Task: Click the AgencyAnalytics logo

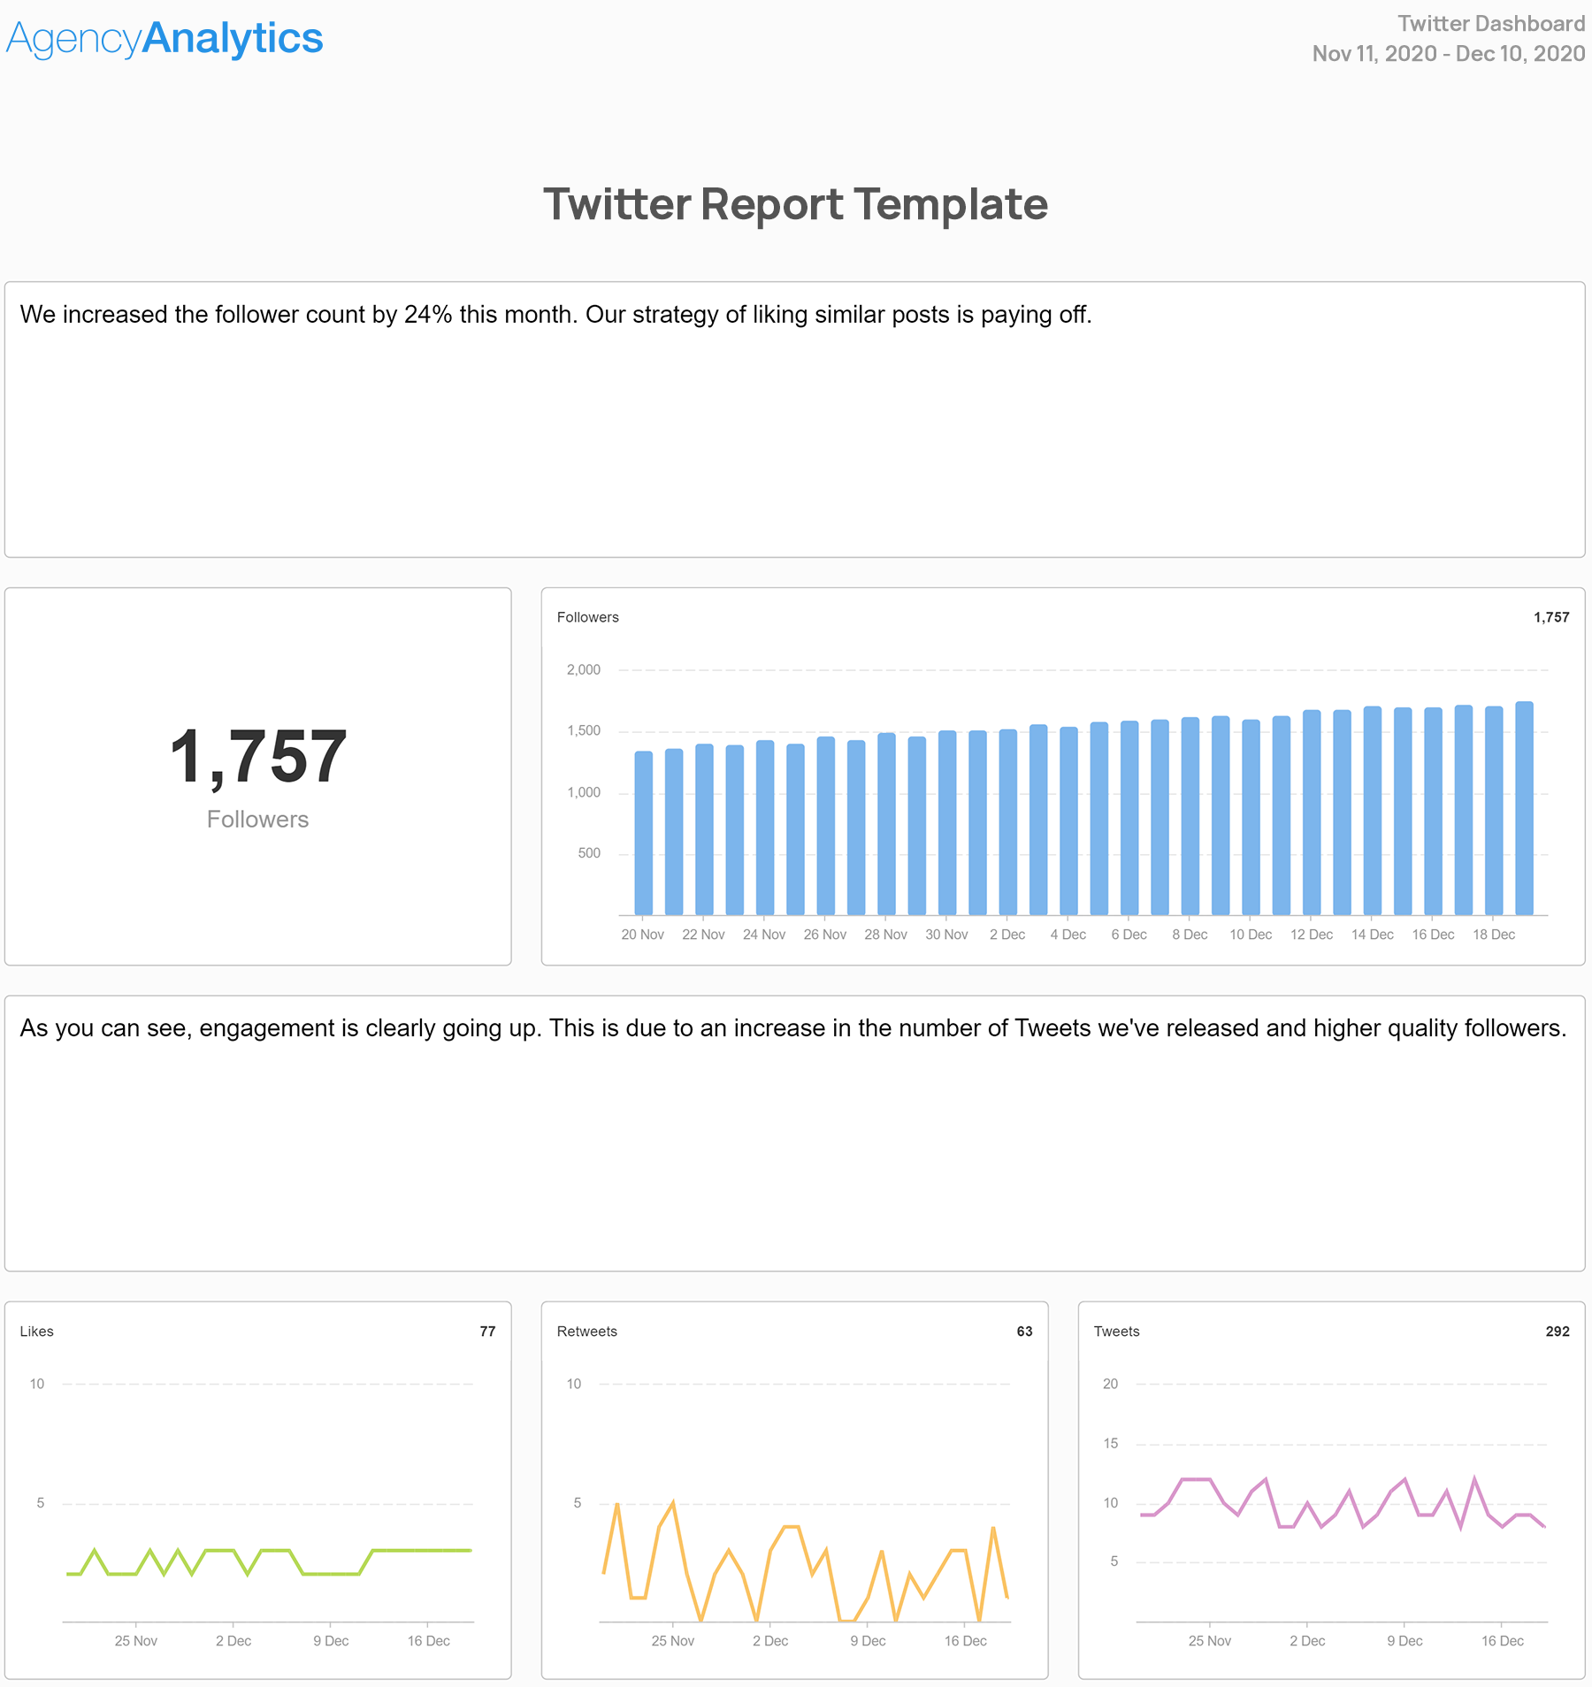Action: click(165, 38)
